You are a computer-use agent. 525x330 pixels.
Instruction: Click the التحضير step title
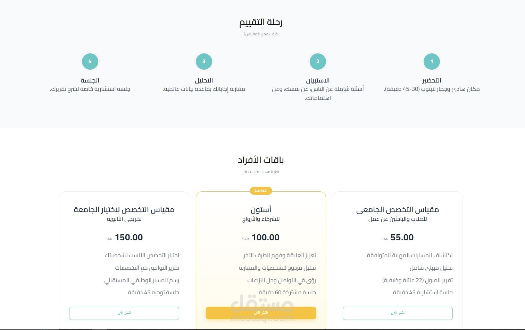pos(432,80)
